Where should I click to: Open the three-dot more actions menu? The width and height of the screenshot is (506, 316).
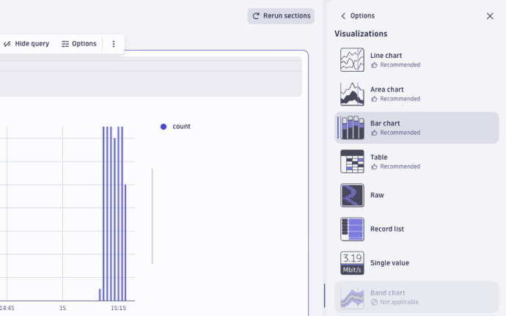click(114, 44)
